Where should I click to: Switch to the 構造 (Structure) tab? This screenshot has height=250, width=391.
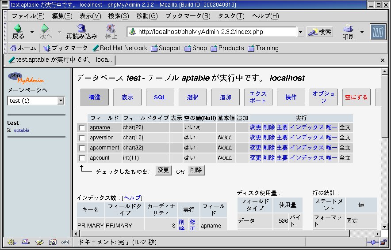coord(95,97)
